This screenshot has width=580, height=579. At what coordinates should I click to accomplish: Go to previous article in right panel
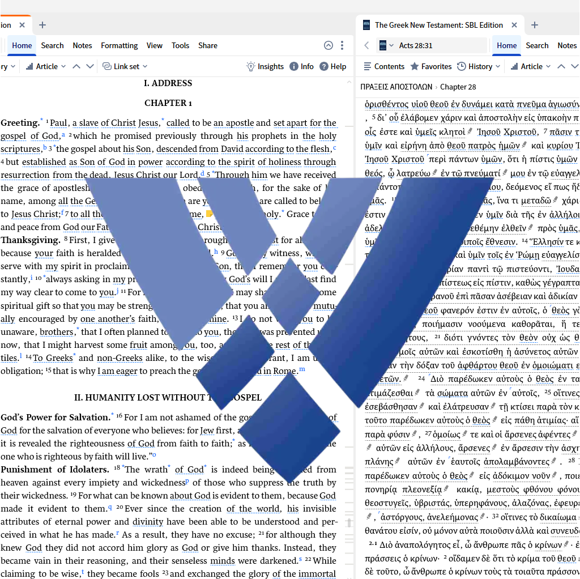click(x=561, y=67)
